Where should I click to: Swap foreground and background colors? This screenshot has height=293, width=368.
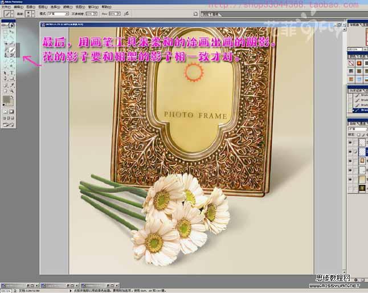coord(12,97)
